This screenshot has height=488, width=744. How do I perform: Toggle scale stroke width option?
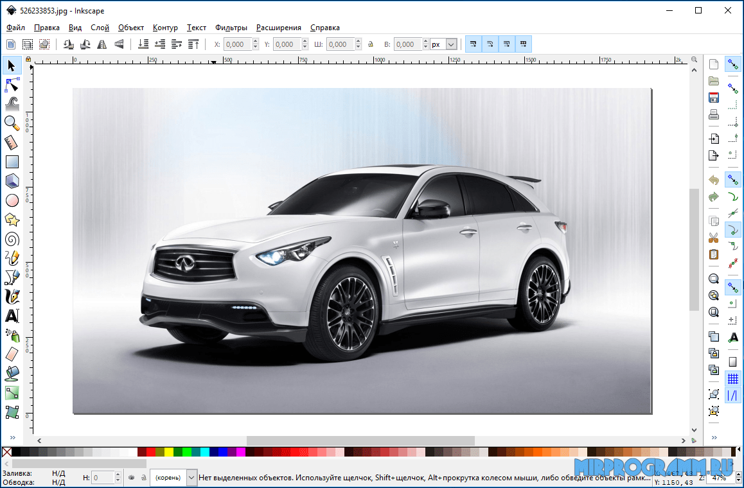(x=473, y=44)
